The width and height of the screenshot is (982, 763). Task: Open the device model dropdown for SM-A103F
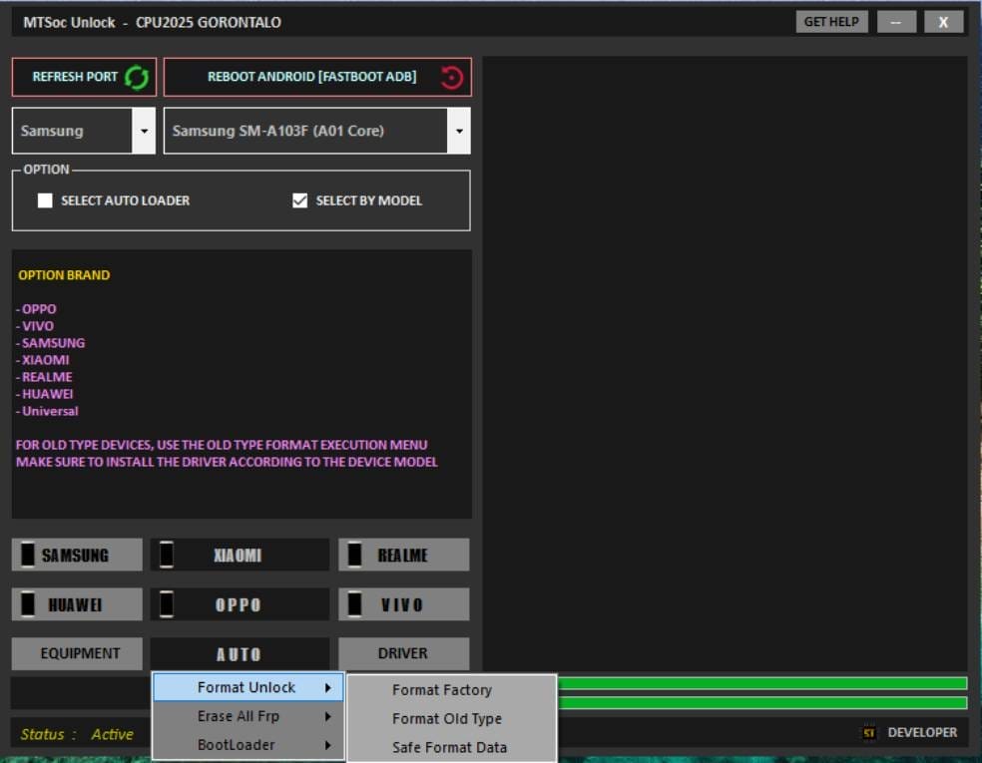(x=458, y=130)
